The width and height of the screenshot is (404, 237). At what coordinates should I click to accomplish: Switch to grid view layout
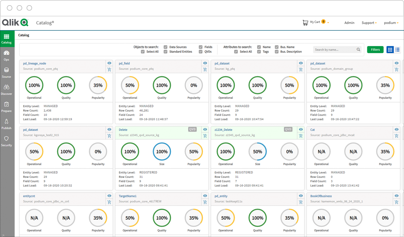[390, 50]
